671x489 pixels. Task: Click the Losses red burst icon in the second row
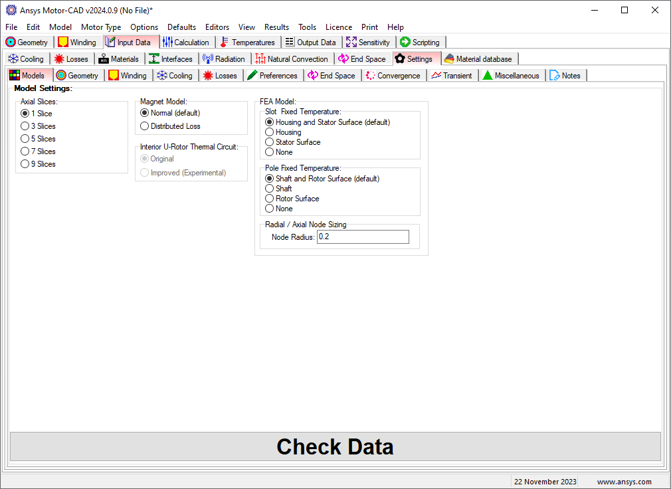tap(60, 58)
